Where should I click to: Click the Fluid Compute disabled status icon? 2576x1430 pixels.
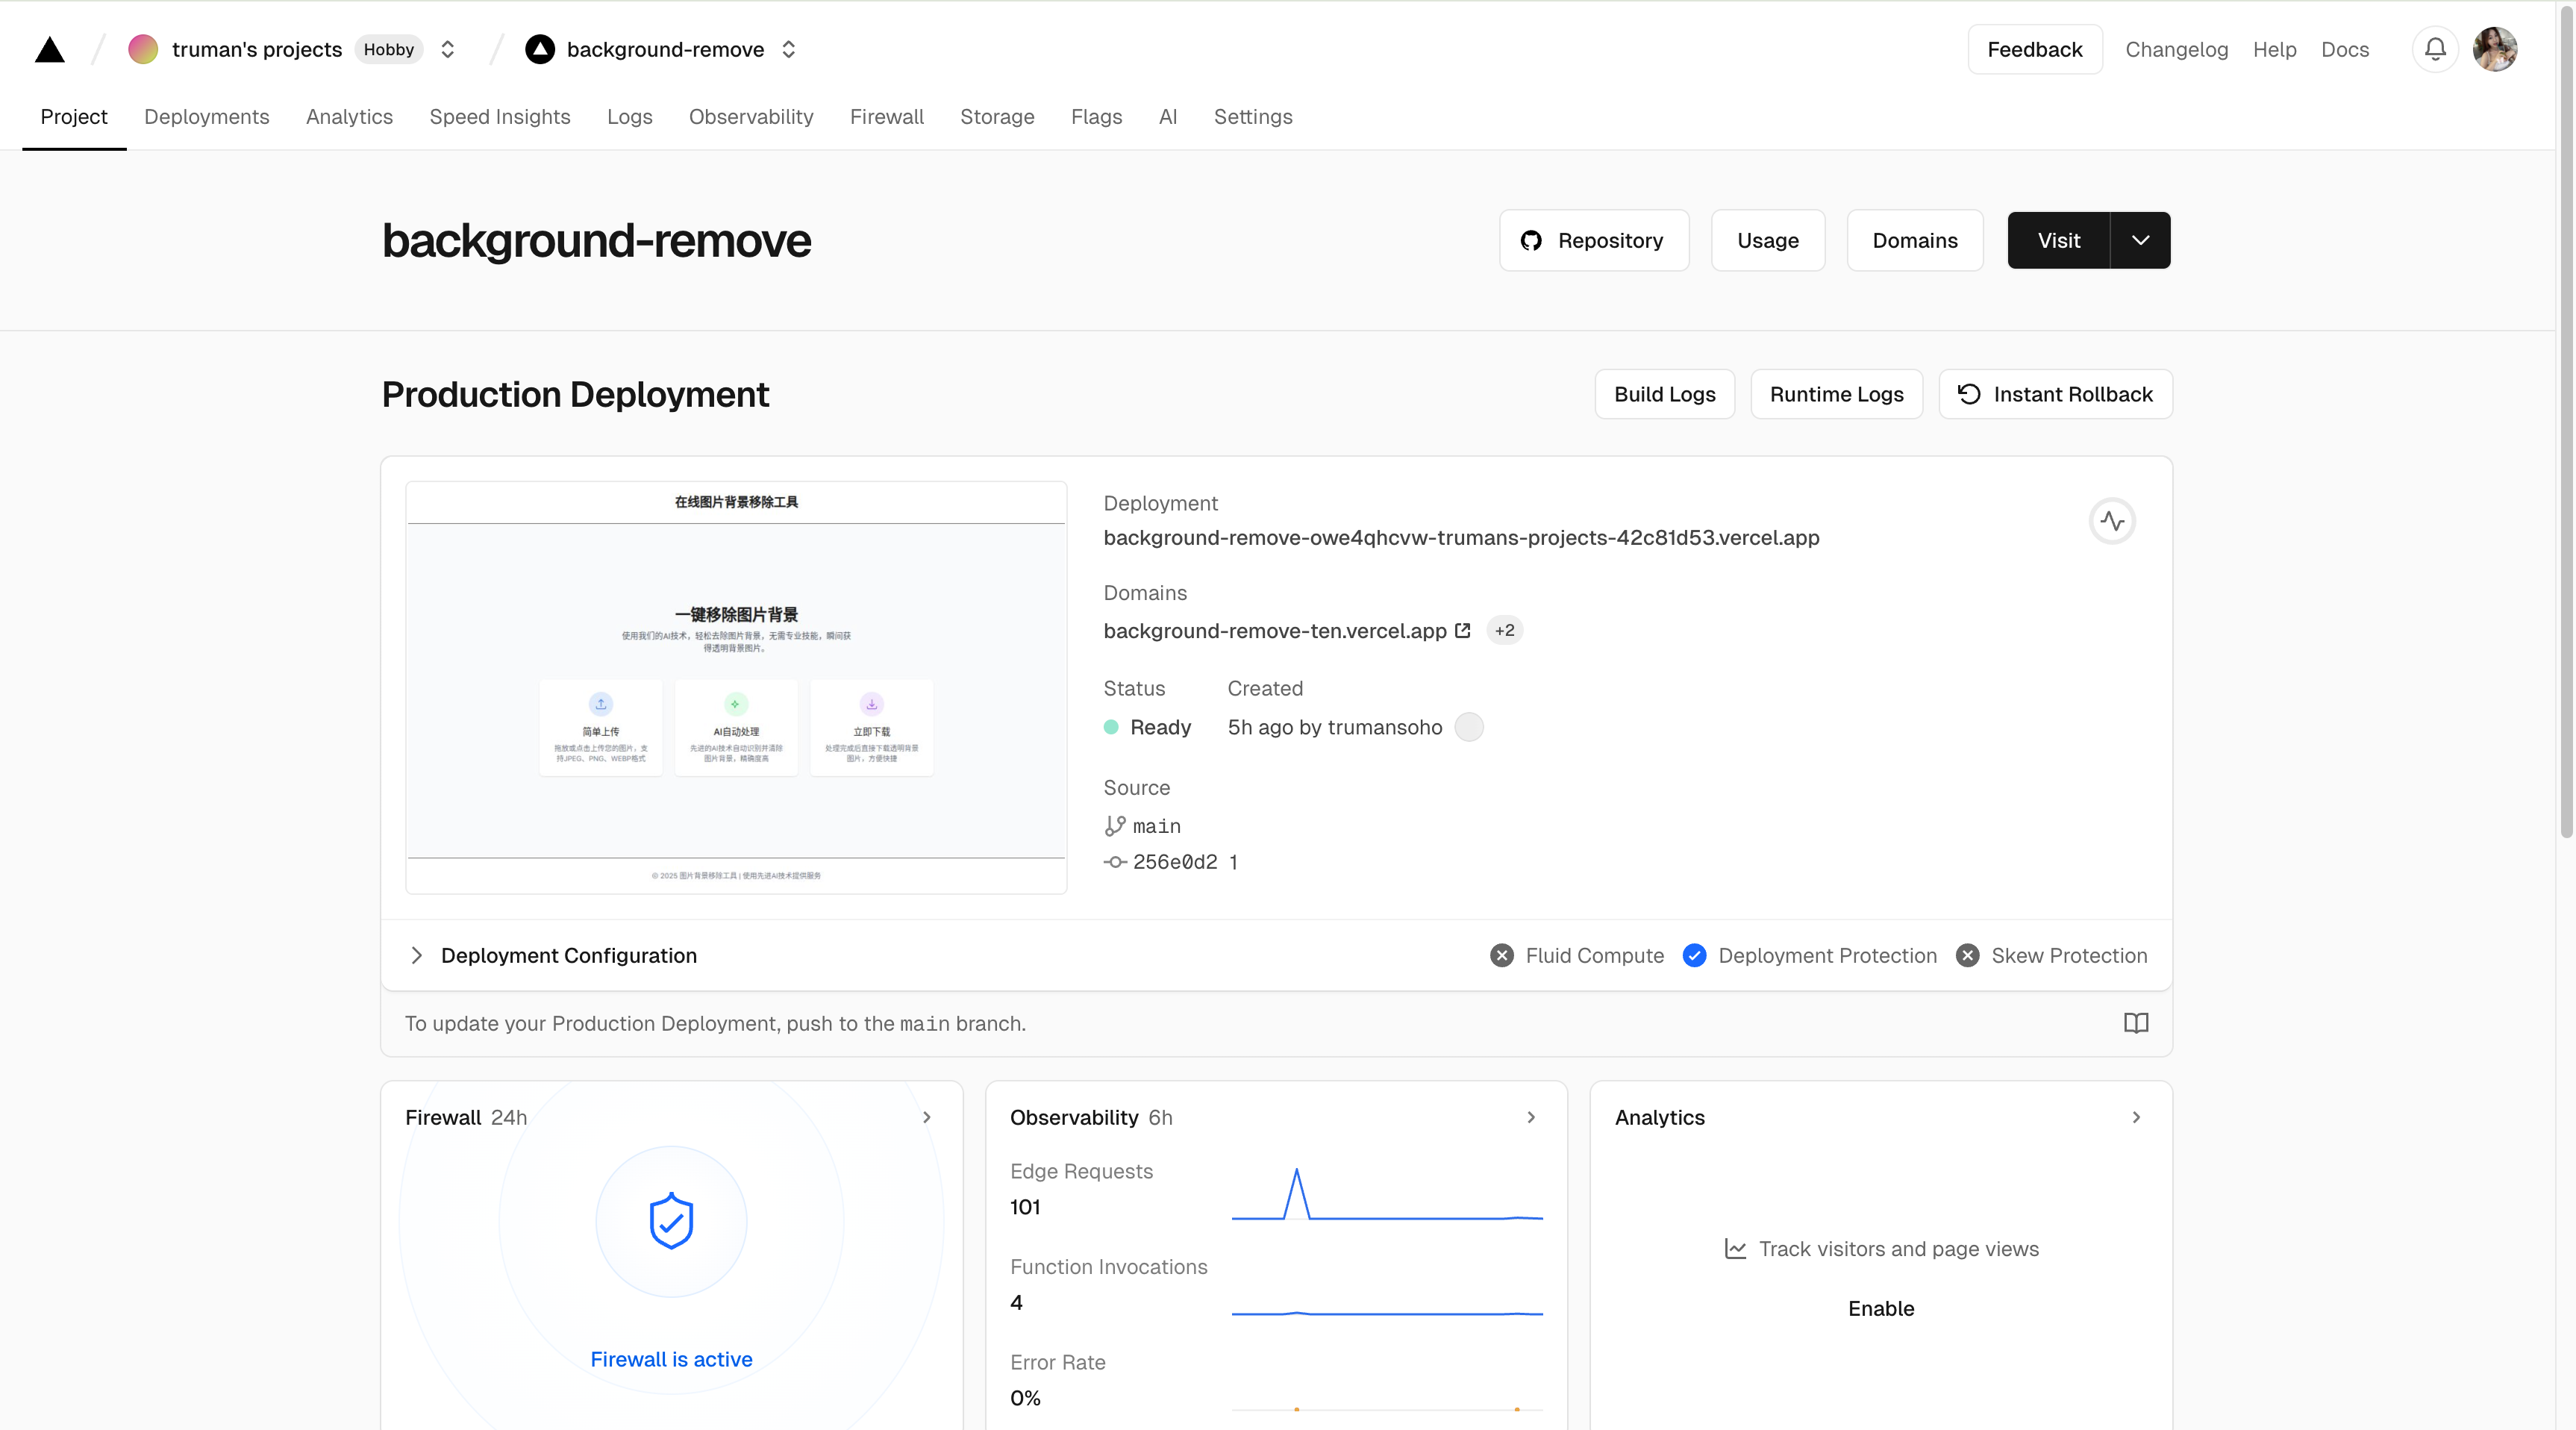point(1502,956)
